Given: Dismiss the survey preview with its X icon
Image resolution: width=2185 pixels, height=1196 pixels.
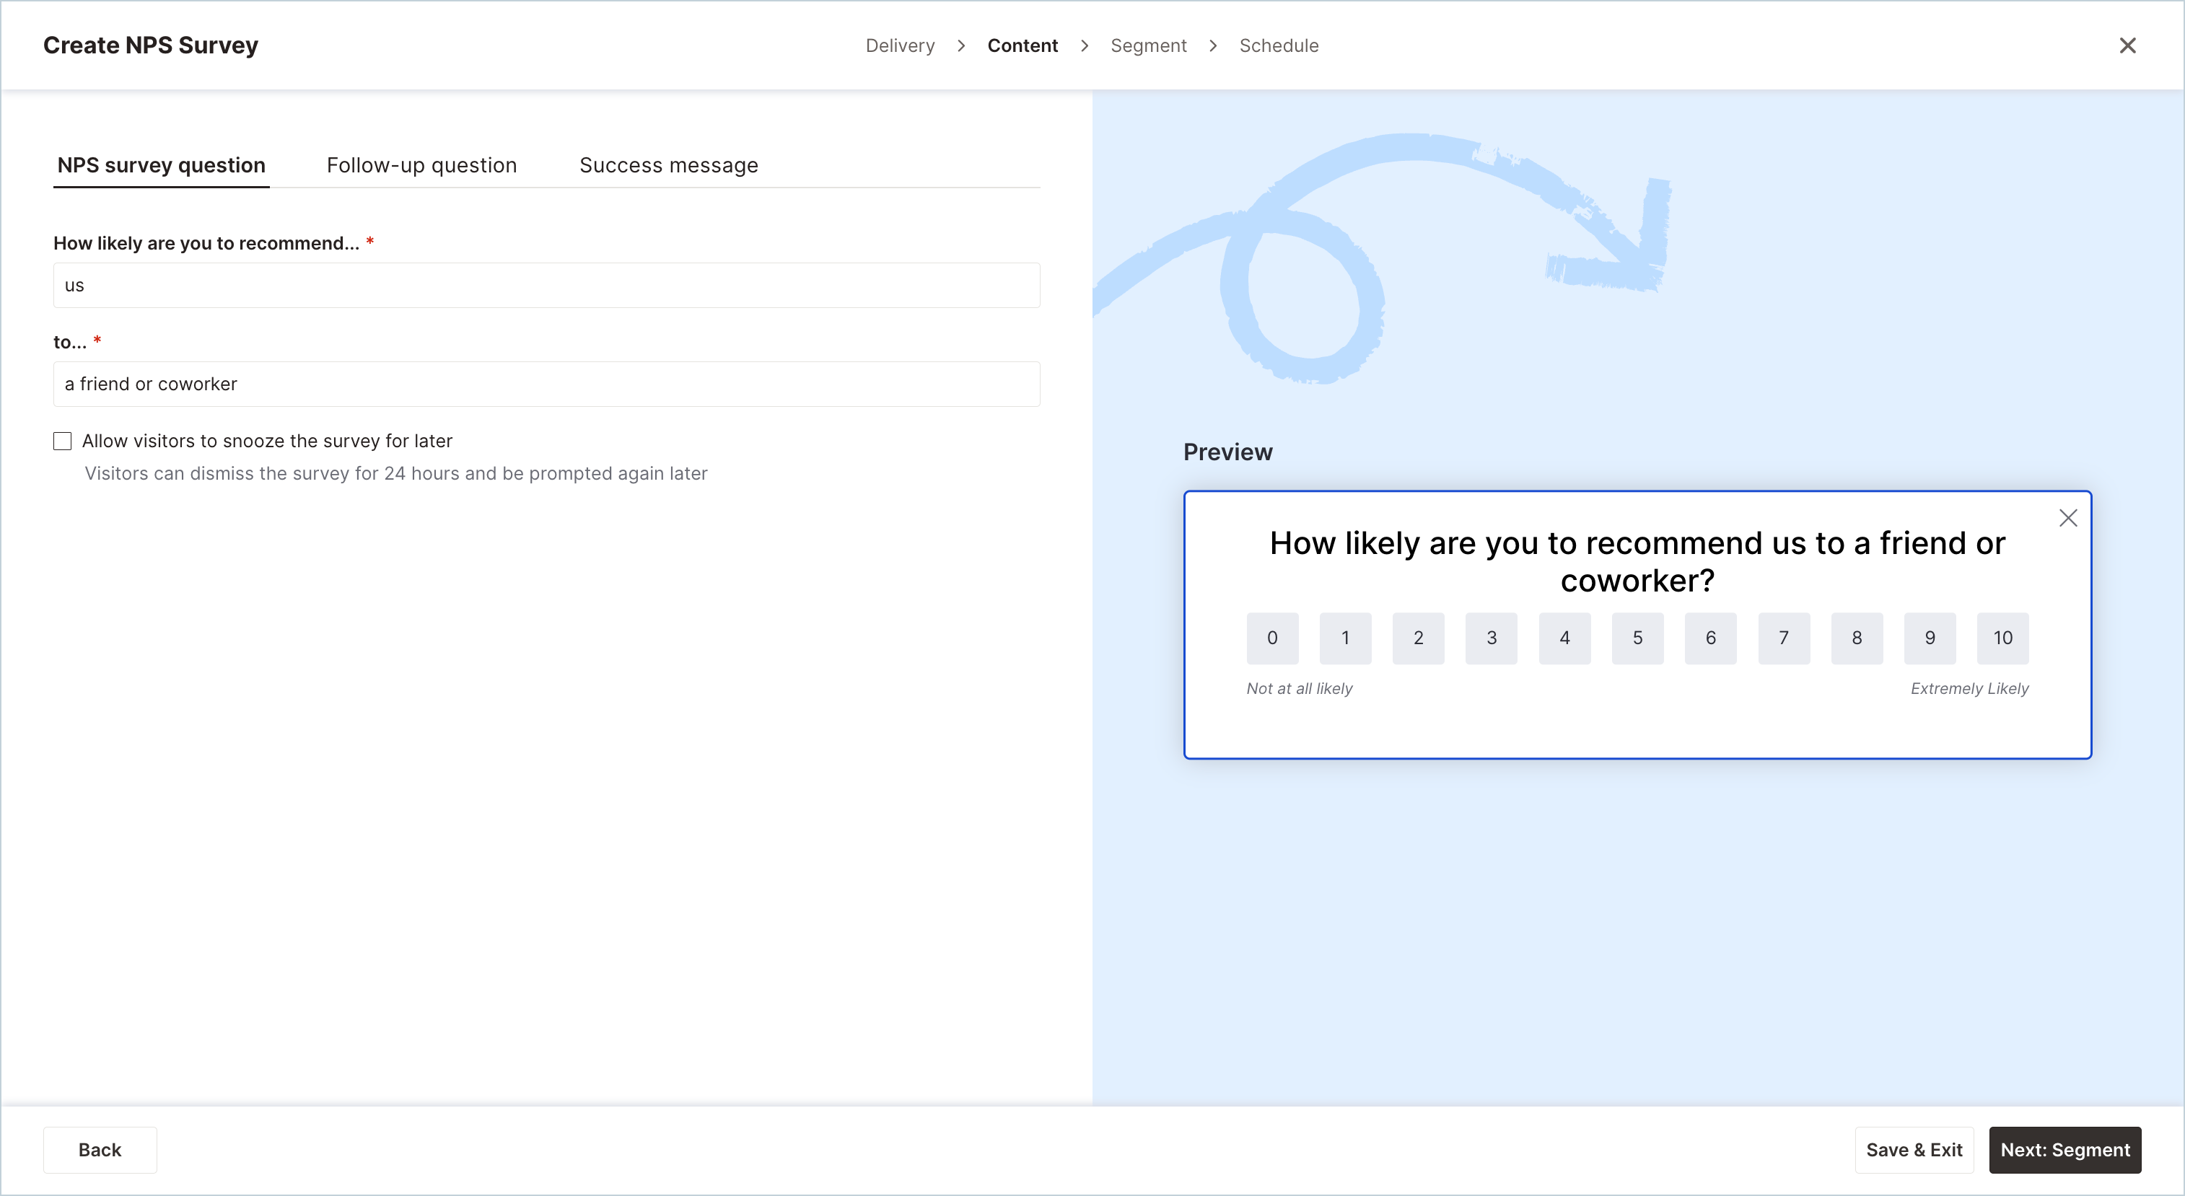Looking at the screenshot, I should (2068, 518).
